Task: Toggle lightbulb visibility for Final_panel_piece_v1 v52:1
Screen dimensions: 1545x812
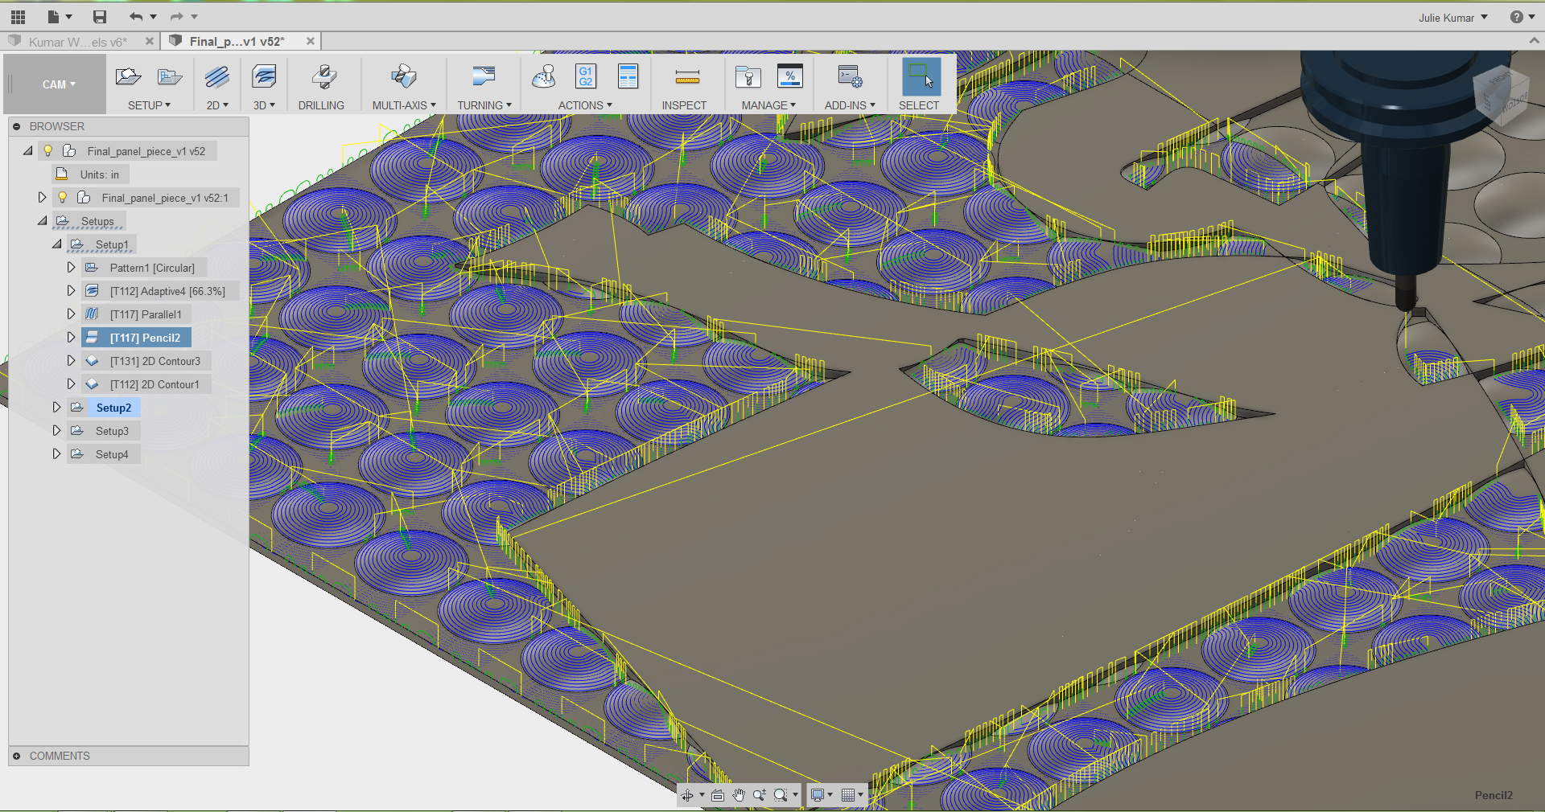Action: click(63, 197)
